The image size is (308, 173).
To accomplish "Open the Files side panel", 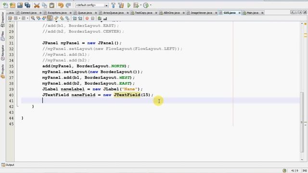I will 2,36.
